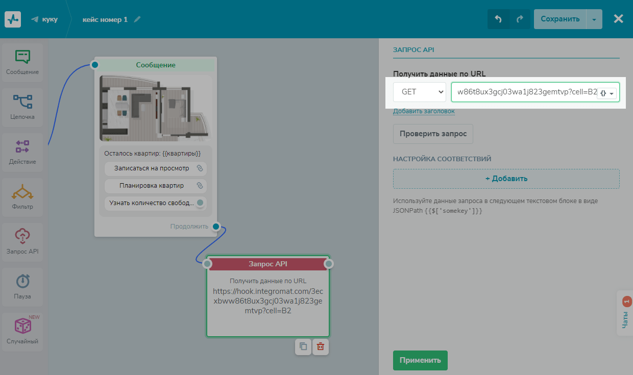Expand the variables braces dropdown in URL field
Image resolution: width=633 pixels, height=375 pixels.
point(607,93)
